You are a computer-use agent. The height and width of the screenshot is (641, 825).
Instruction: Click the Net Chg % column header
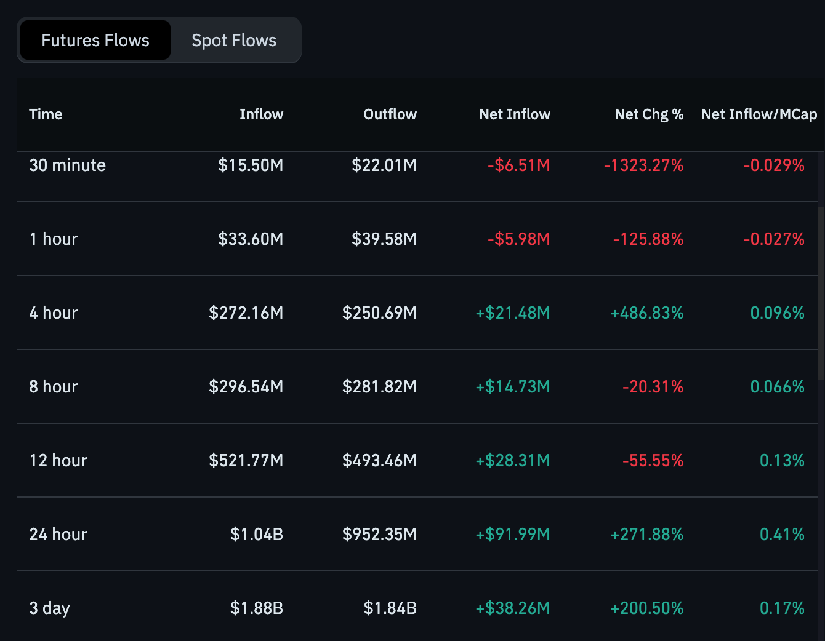[x=649, y=114]
